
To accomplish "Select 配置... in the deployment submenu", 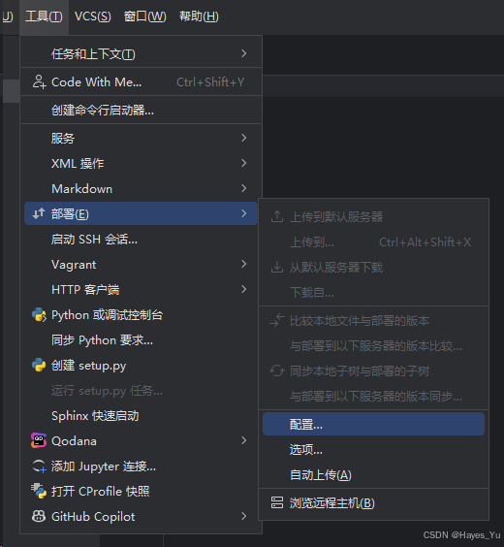I will pos(373,424).
